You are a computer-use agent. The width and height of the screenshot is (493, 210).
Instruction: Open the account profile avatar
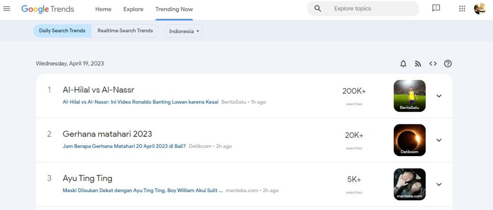pos(480,9)
